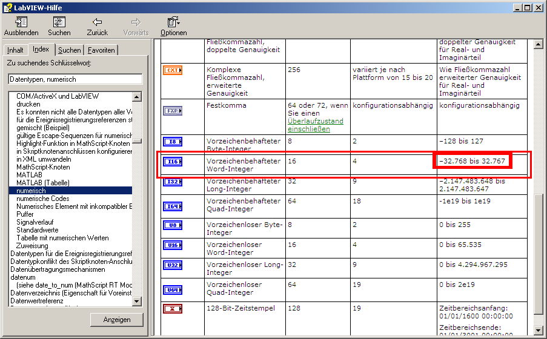The image size is (547, 339).
Task: Click the U64 data type icon
Action: point(173,290)
